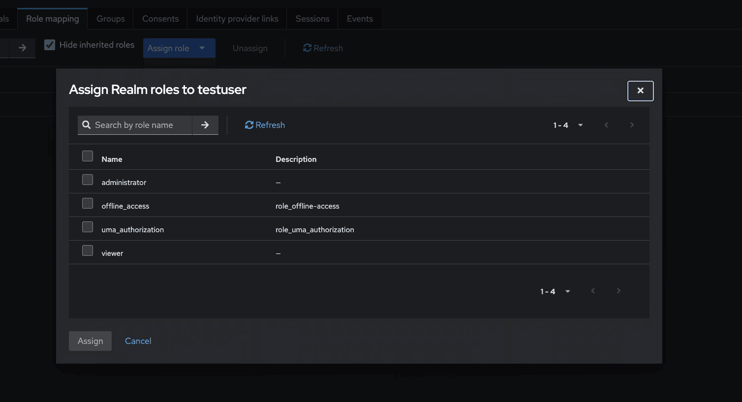742x402 pixels.
Task: Go to next page using bottom pager
Action: [618, 291]
